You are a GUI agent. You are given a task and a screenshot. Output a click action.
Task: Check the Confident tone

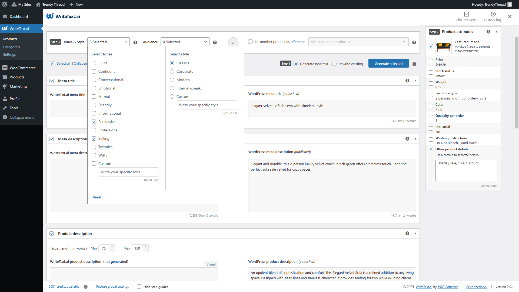pos(94,71)
